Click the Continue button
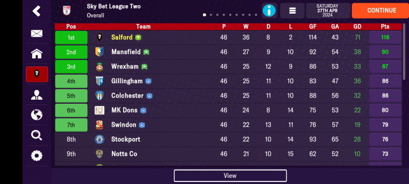Screen dimensions: 409x184 [380, 10]
